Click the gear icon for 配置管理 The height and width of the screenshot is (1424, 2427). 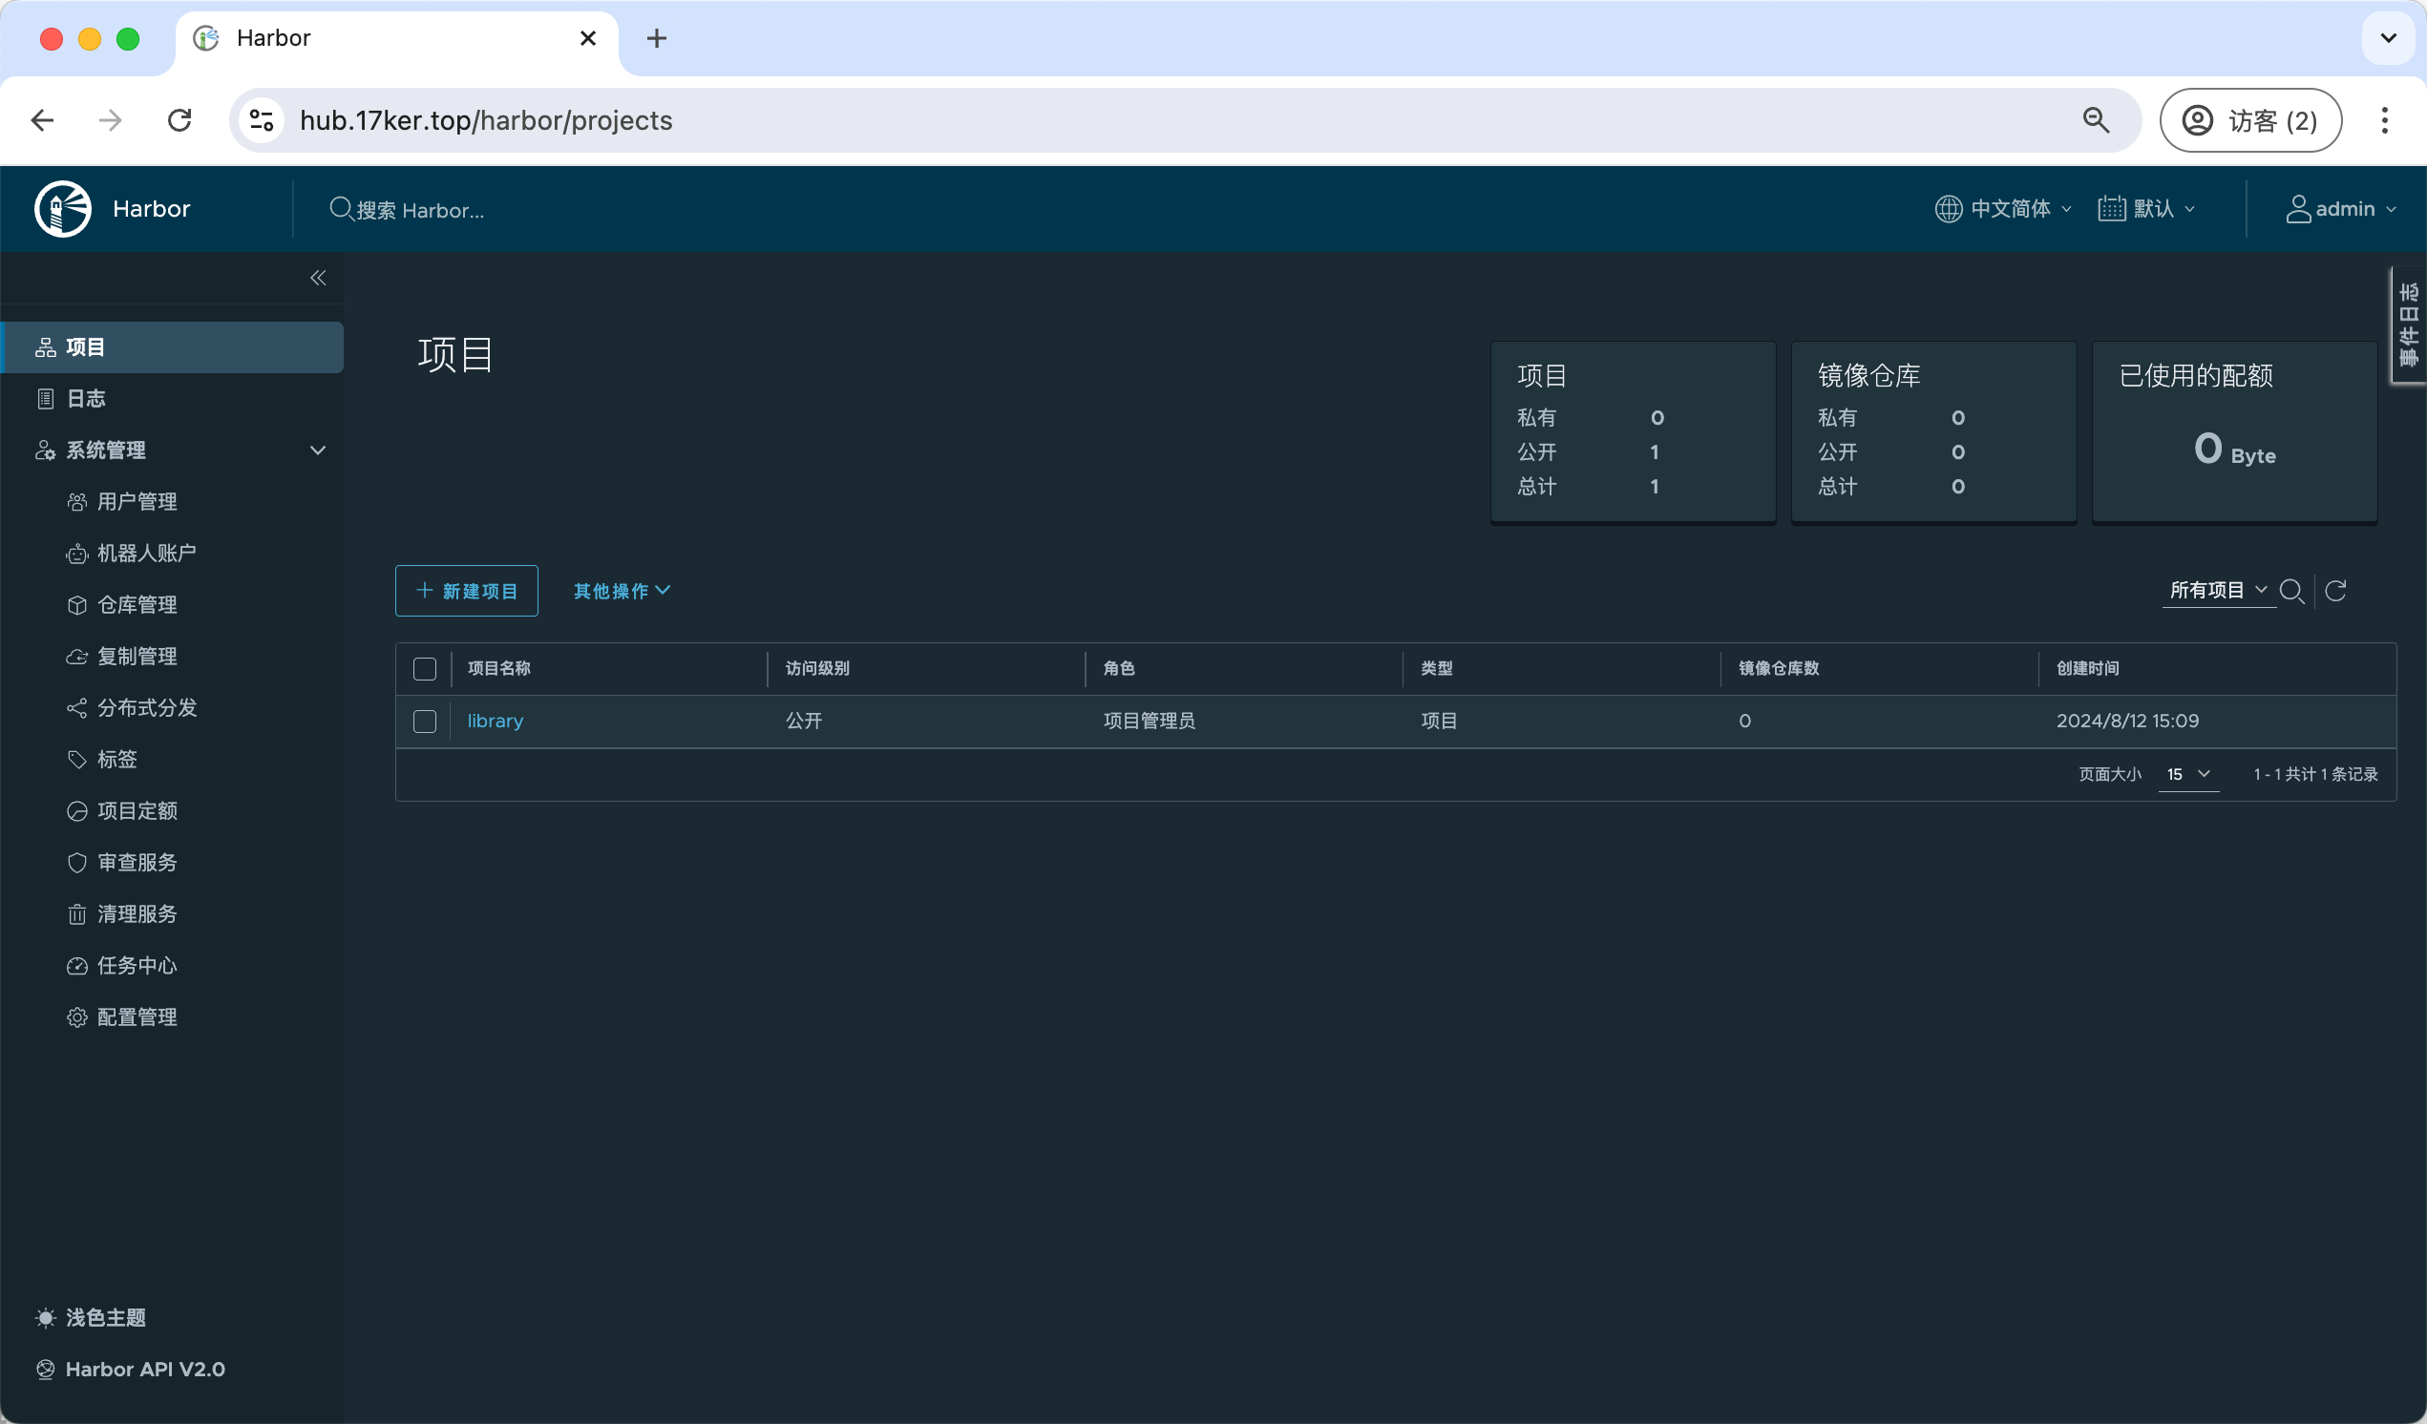pyautogui.click(x=77, y=1016)
